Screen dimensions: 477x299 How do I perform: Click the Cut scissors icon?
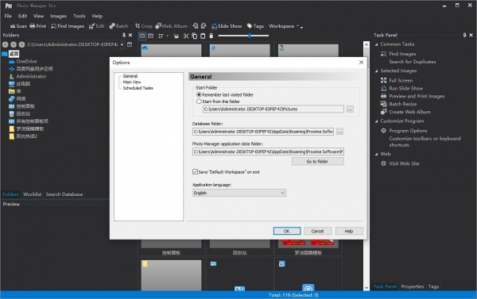pyautogui.click(x=186, y=36)
